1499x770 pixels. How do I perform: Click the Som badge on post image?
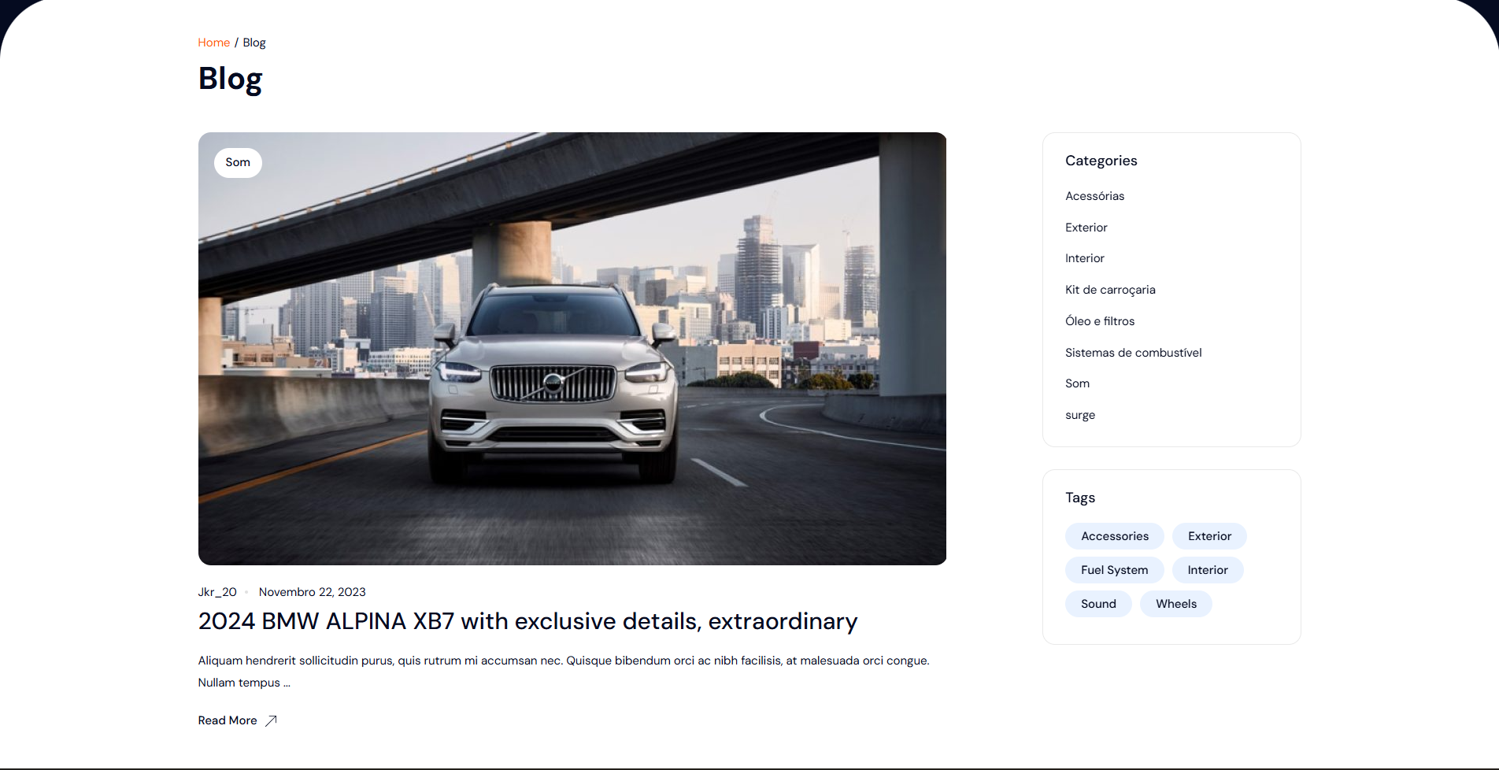pyautogui.click(x=238, y=162)
